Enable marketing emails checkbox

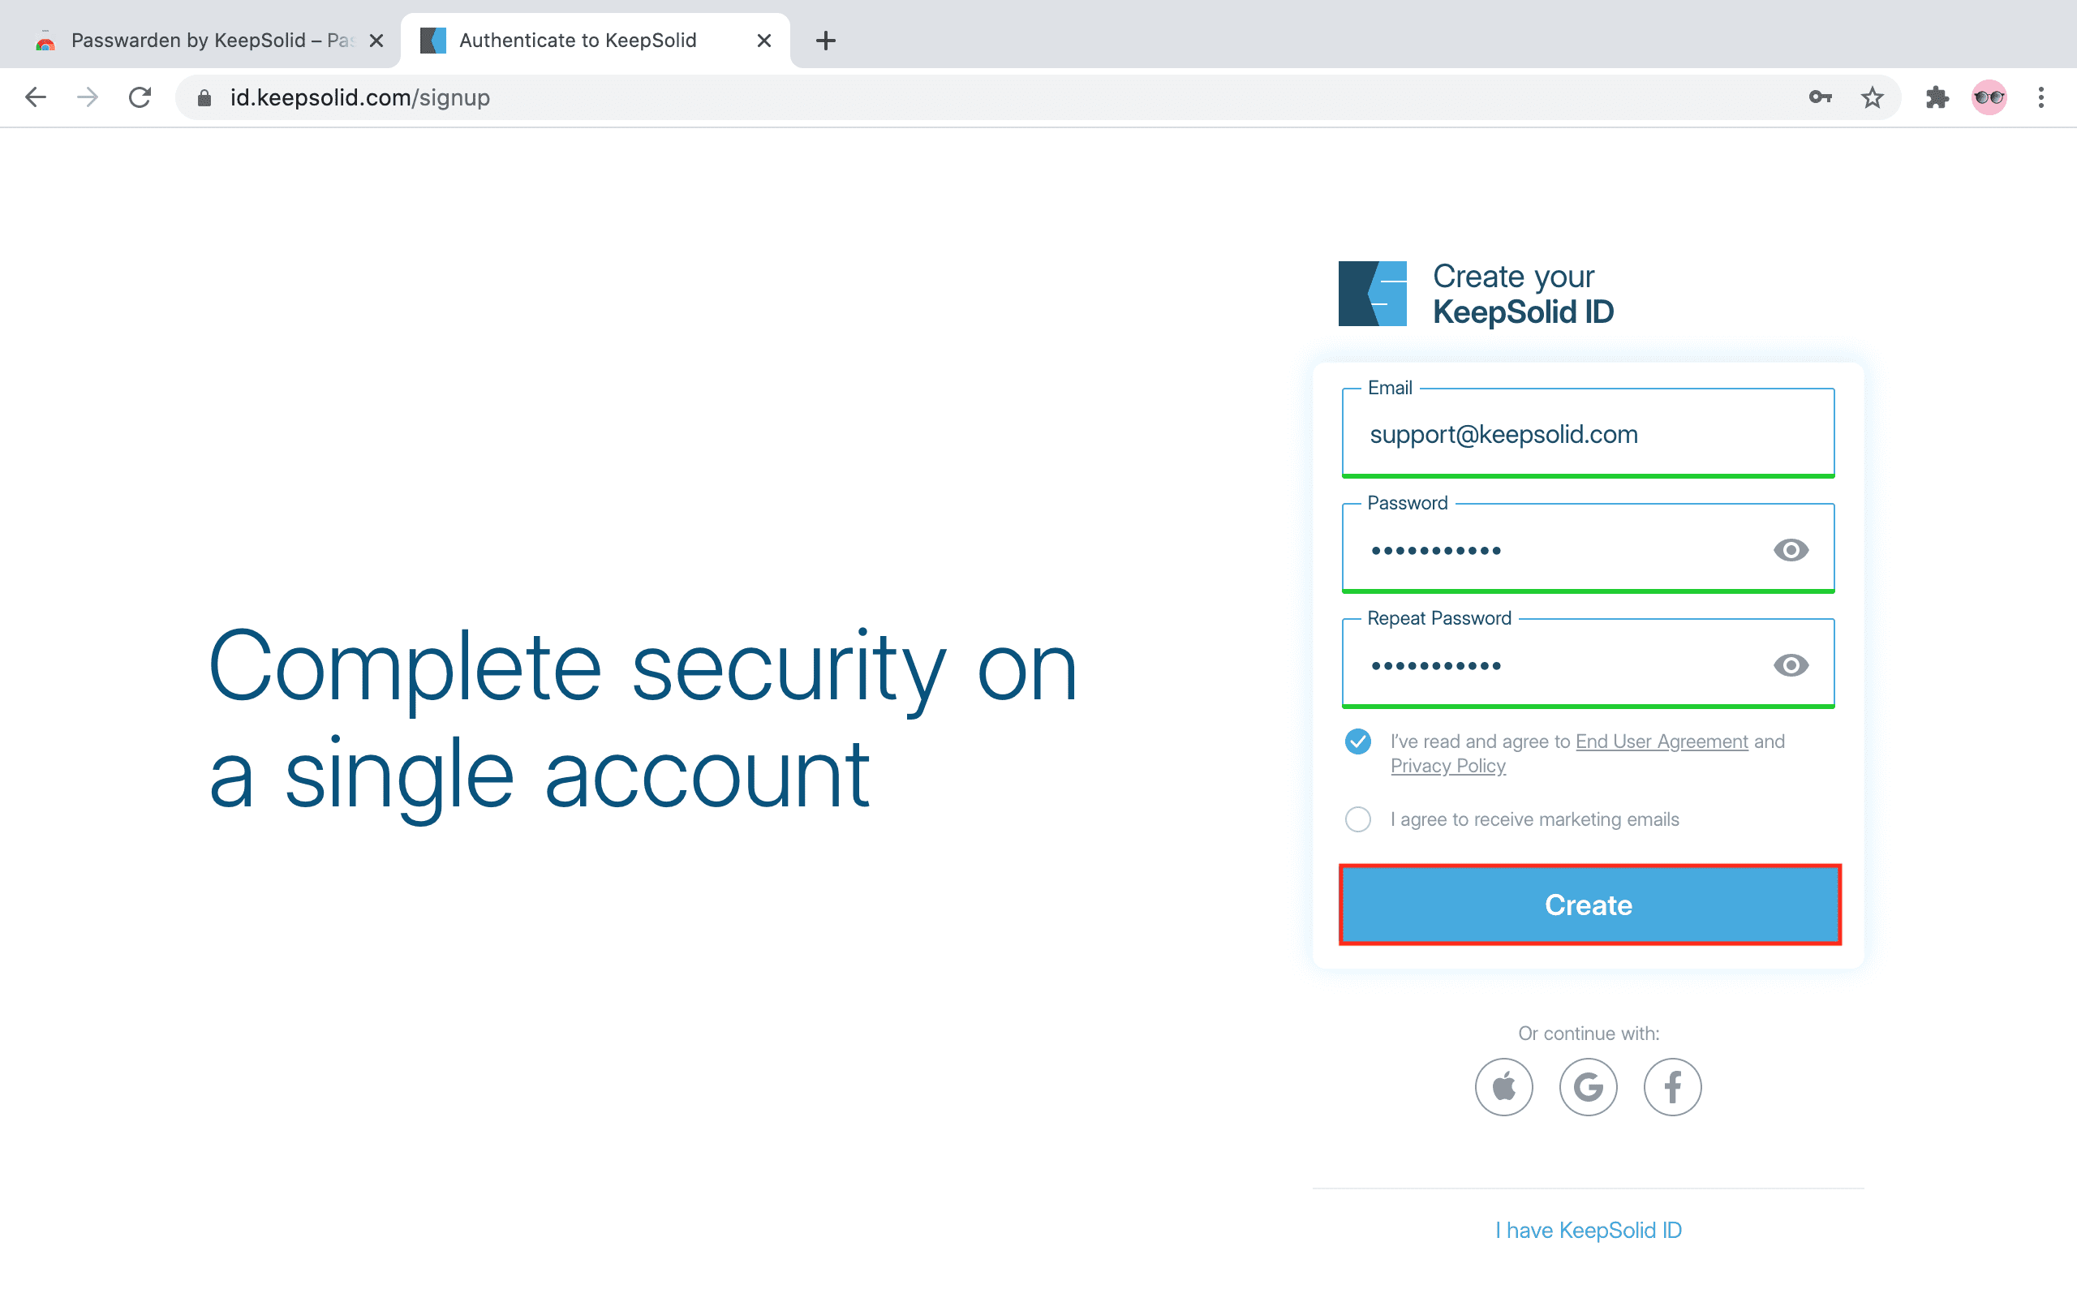pyautogui.click(x=1358, y=820)
